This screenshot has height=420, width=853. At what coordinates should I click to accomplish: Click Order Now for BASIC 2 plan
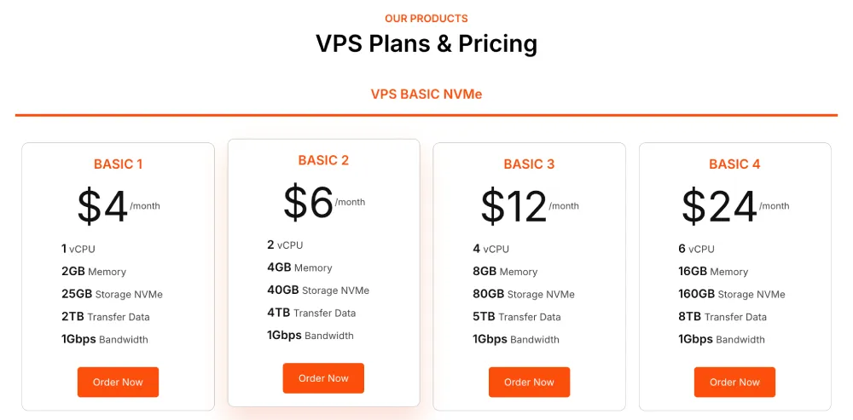click(323, 378)
